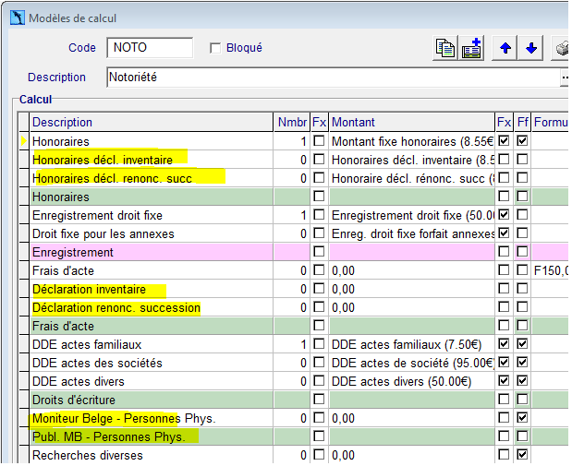Screen dimensions: 572x466
Task: Uncheck the Ff box on Recherches diverses row
Action: click(x=522, y=454)
